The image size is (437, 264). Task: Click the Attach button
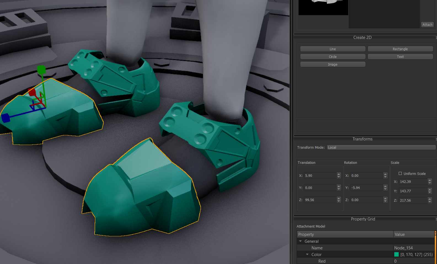coord(427,25)
